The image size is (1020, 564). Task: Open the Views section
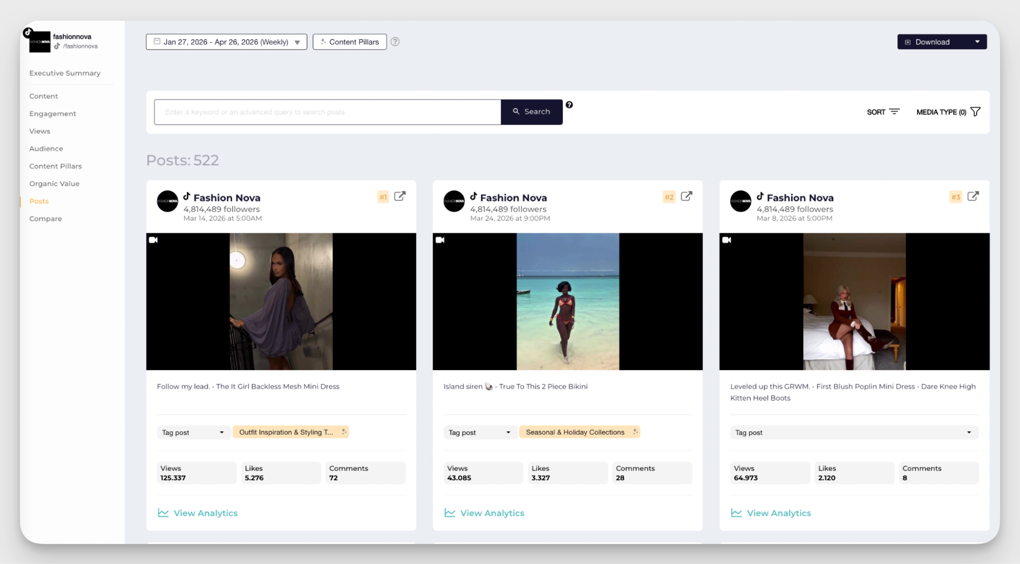click(40, 131)
